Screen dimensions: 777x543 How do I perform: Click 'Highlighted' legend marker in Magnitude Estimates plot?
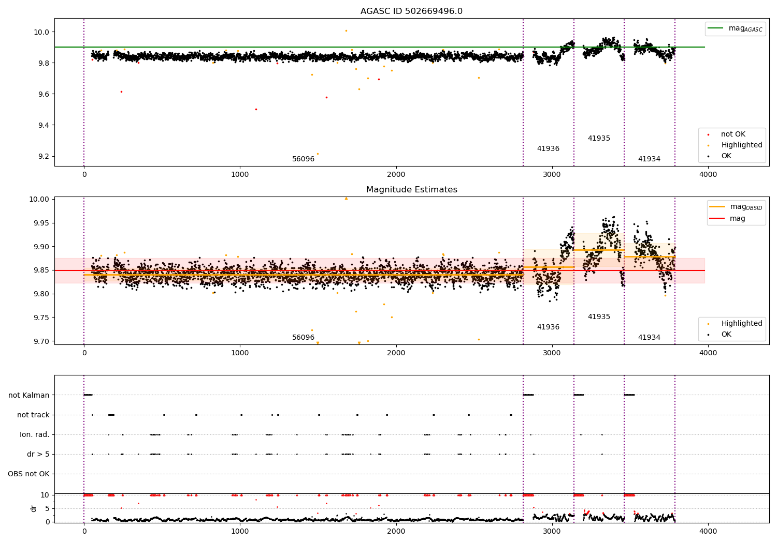708,324
